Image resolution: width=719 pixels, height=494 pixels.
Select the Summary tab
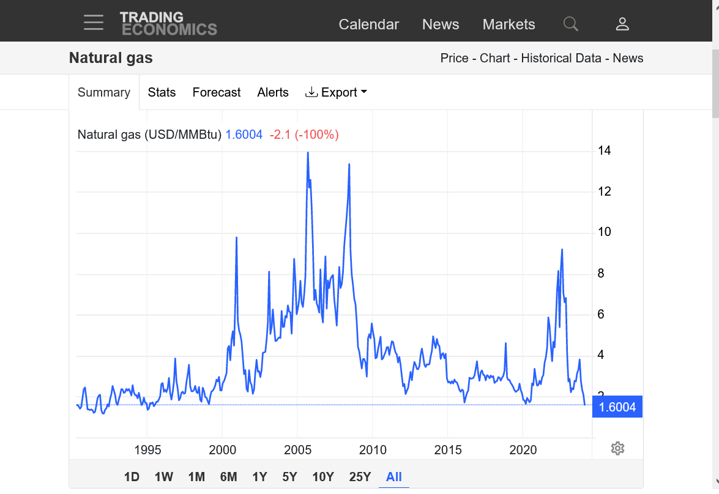(x=104, y=92)
